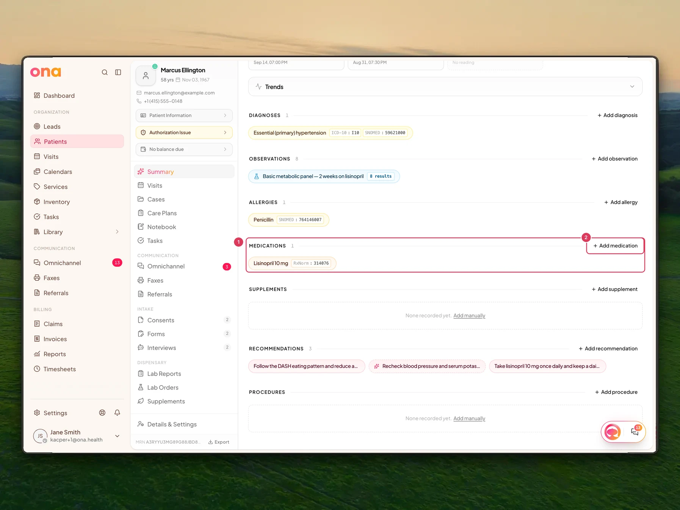The height and width of the screenshot is (510, 680).
Task: Open Cases in patient menu
Action: 184,199
